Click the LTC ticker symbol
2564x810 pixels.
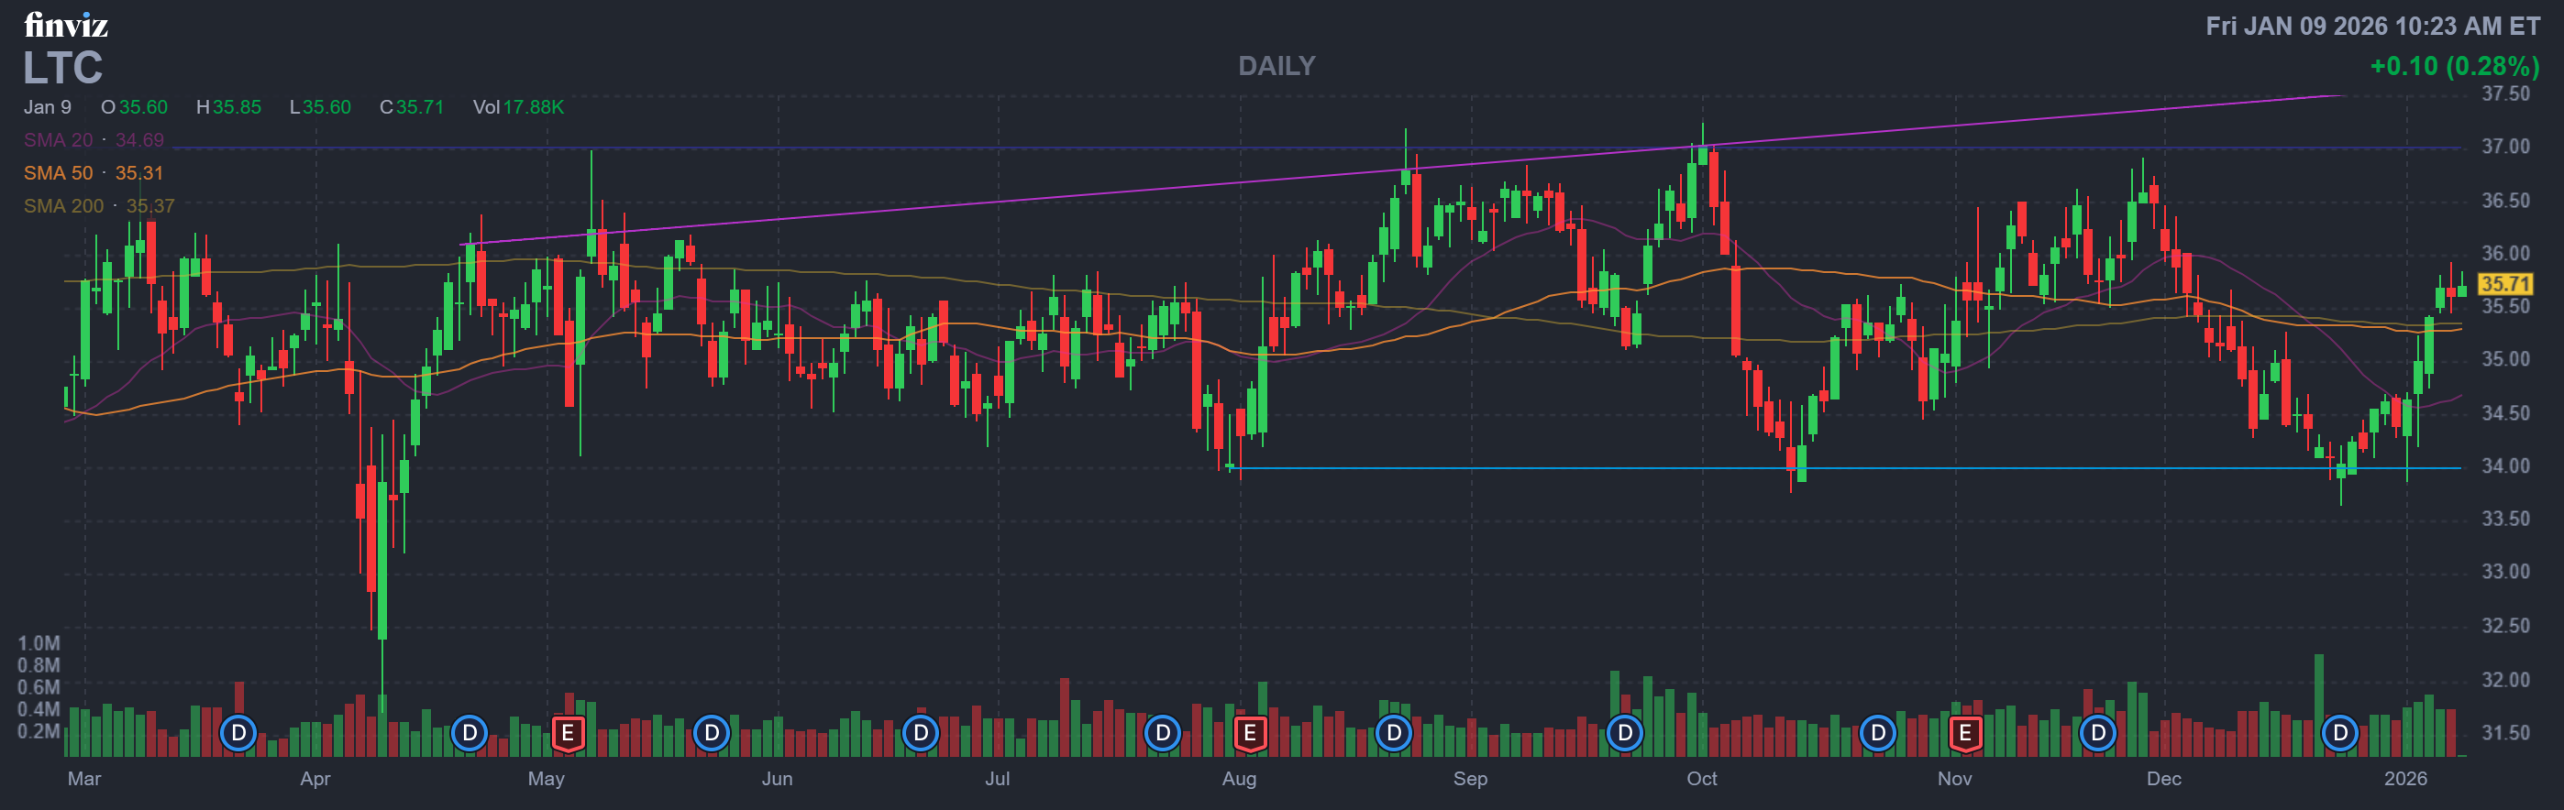(62, 68)
